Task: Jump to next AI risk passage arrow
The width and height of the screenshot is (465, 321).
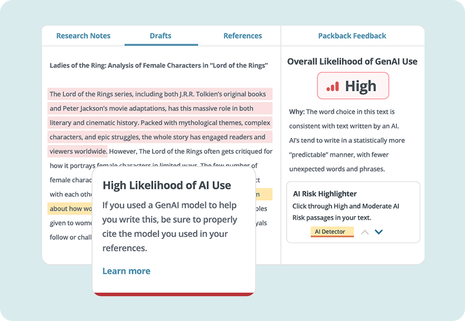Action: [379, 232]
